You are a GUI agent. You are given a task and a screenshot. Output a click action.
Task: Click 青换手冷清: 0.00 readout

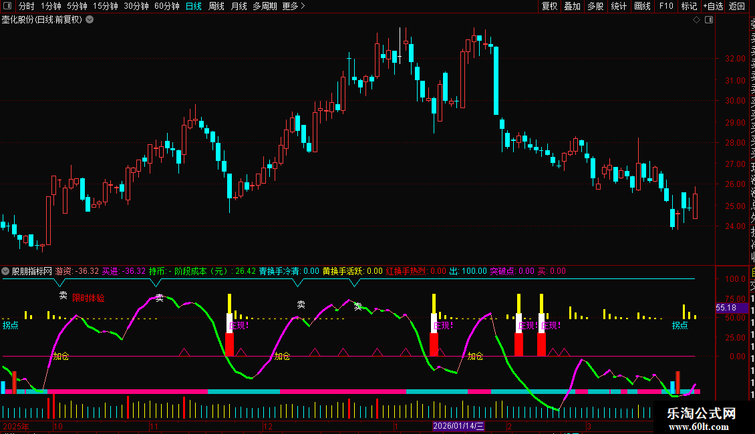[289, 271]
